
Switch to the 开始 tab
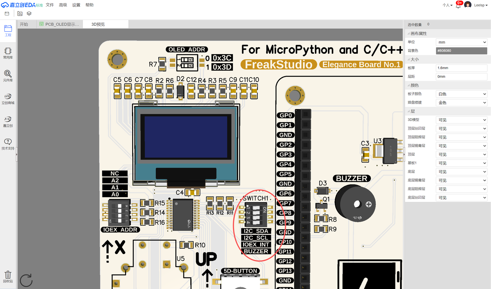[x=23, y=24]
